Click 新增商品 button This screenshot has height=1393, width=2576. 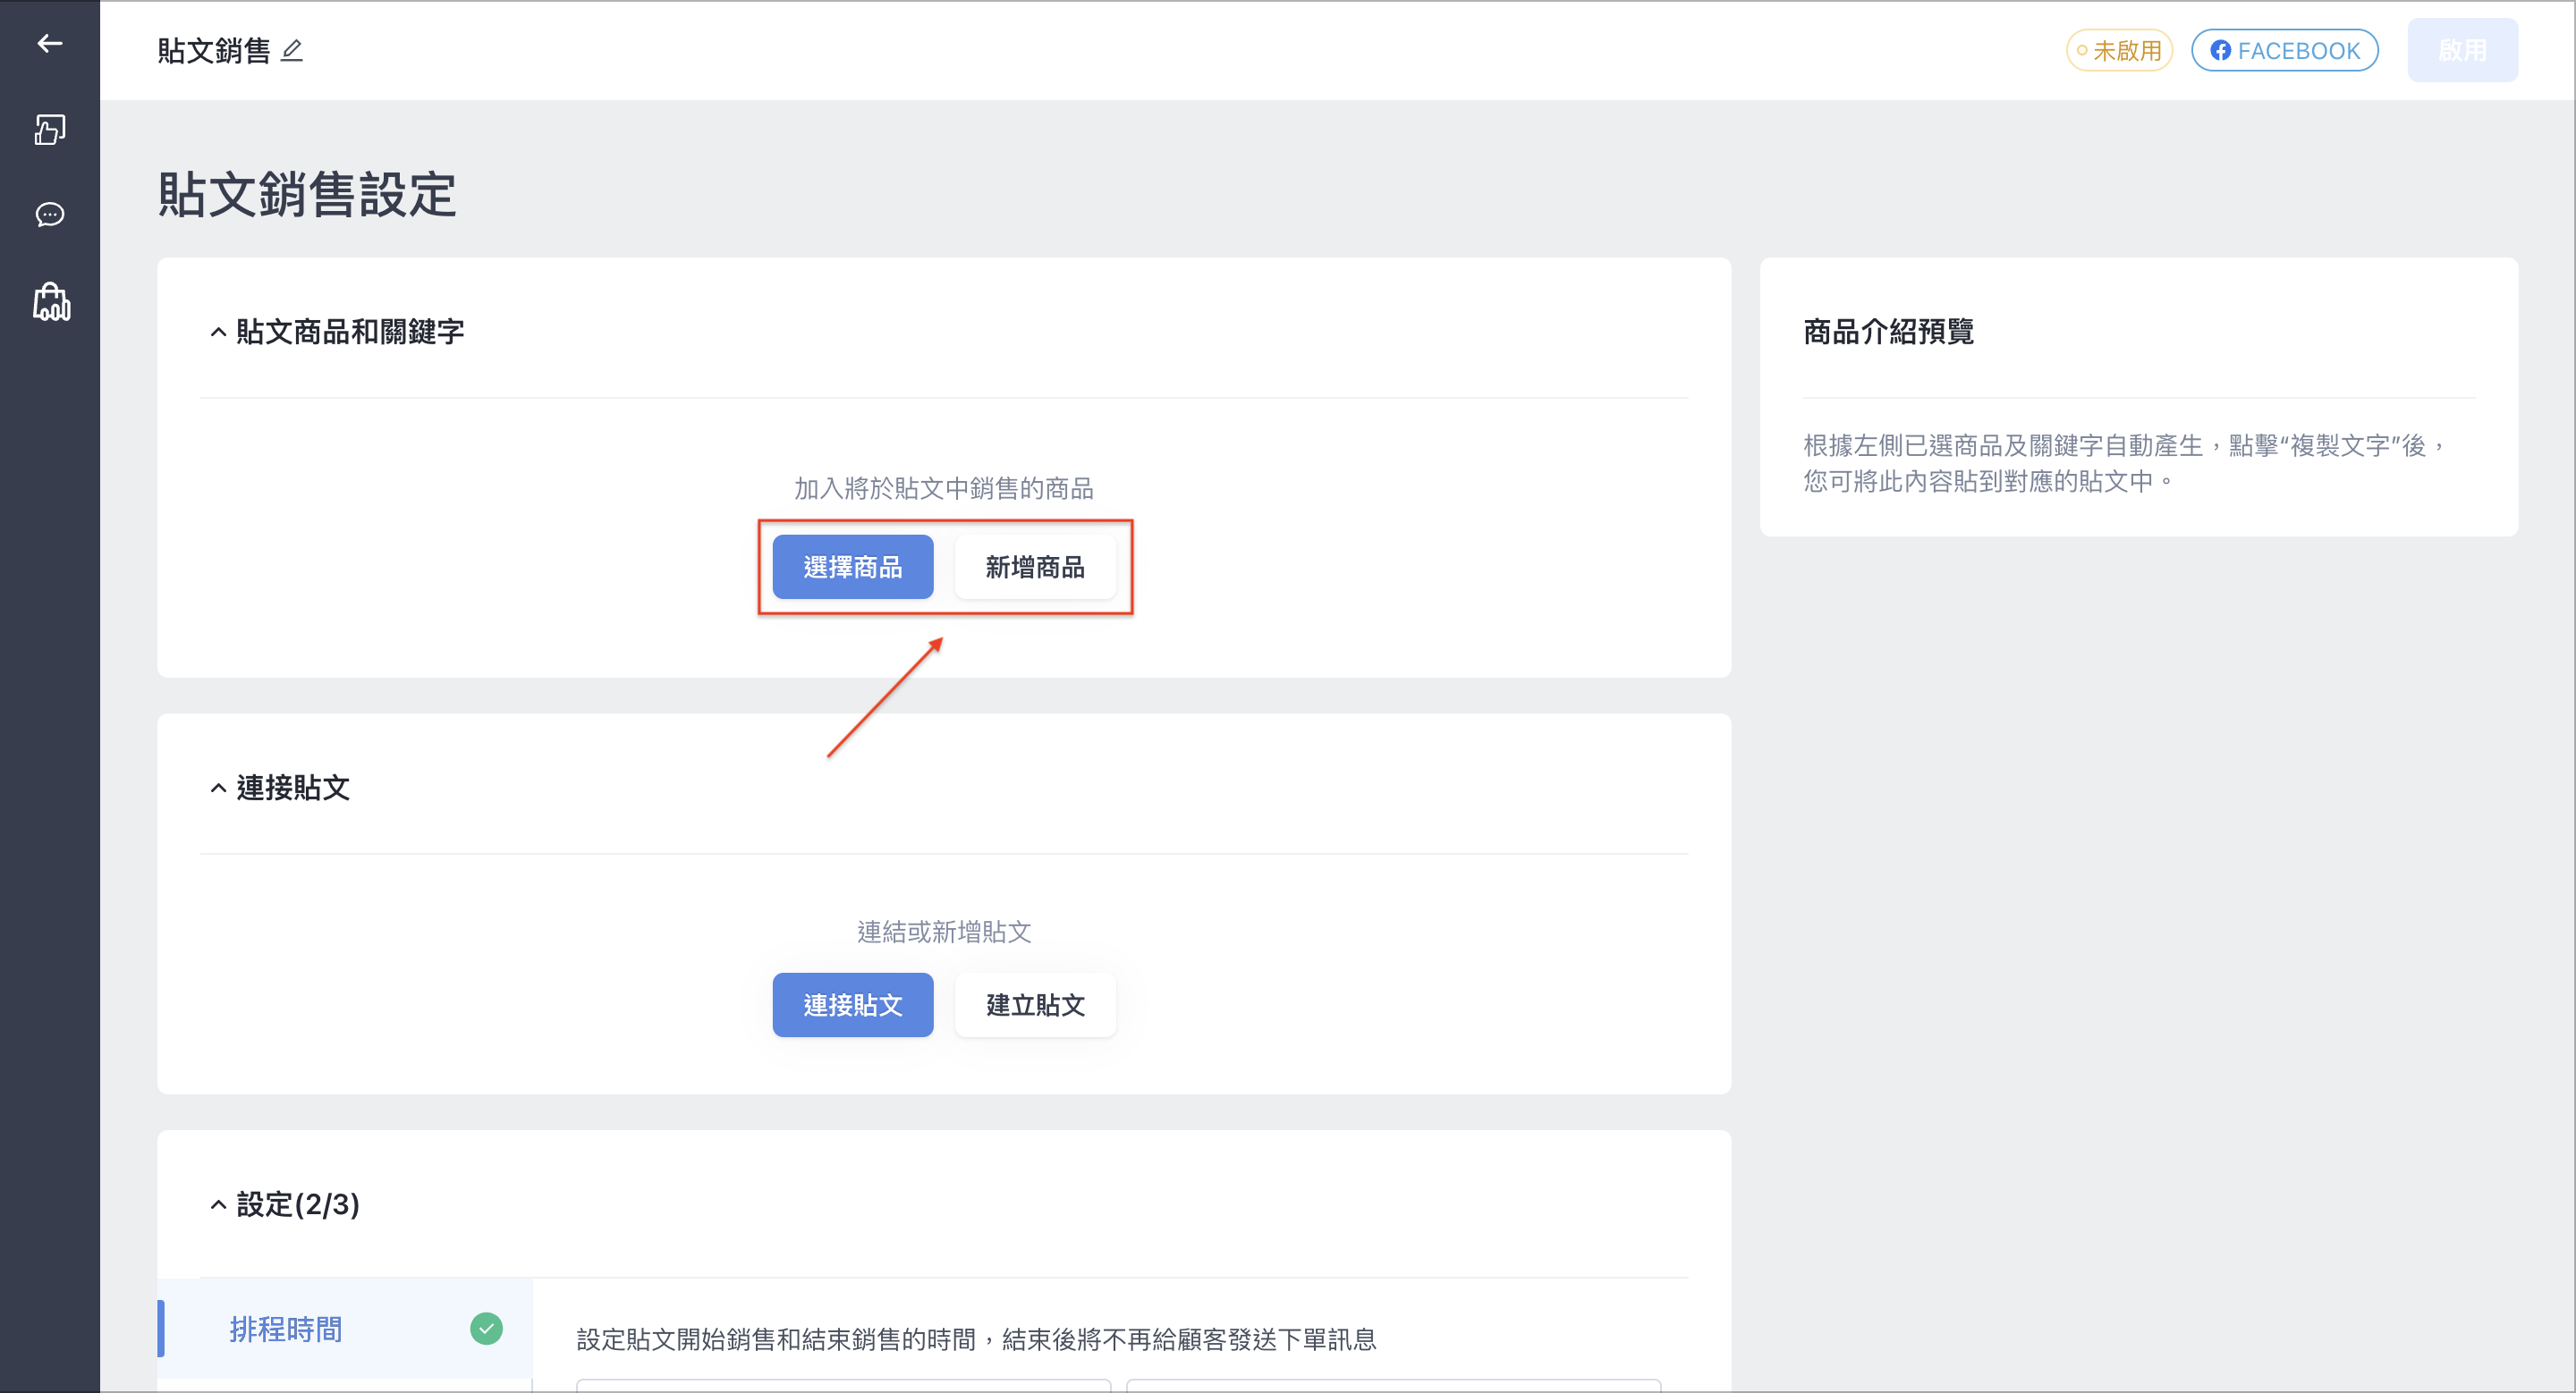1035,567
